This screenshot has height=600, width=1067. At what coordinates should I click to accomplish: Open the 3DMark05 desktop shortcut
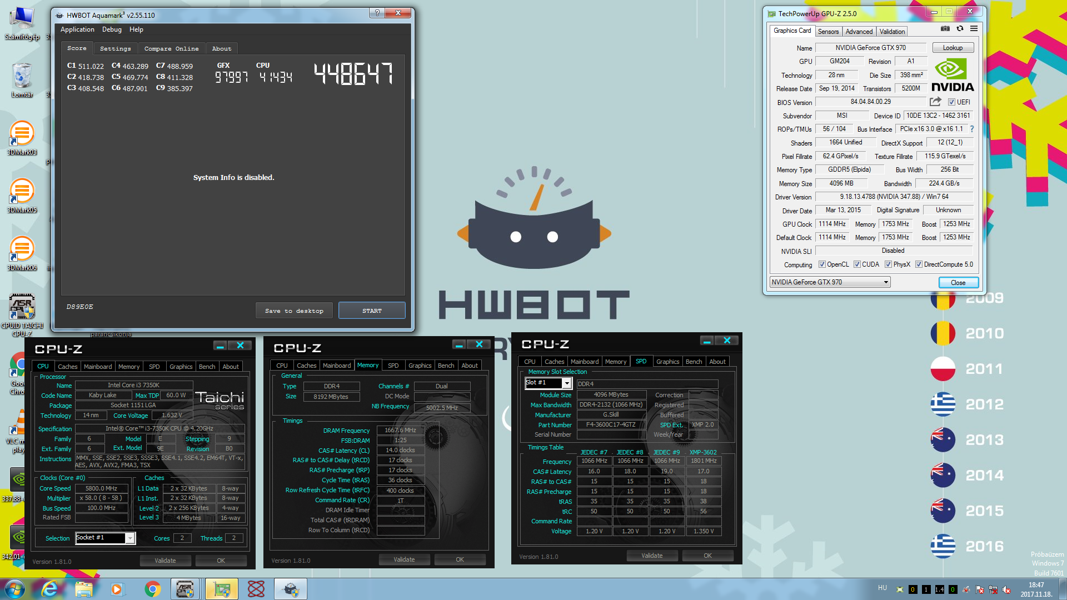(x=22, y=196)
